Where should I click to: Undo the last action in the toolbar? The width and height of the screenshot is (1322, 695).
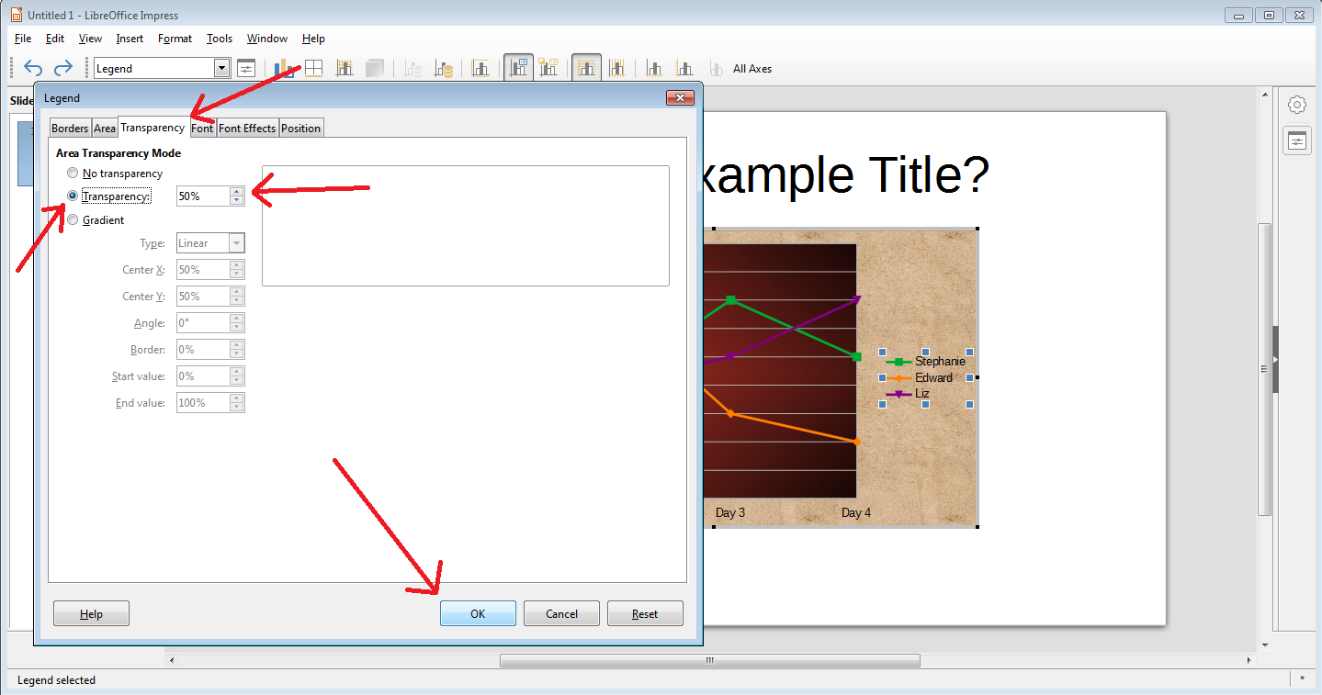(33, 68)
